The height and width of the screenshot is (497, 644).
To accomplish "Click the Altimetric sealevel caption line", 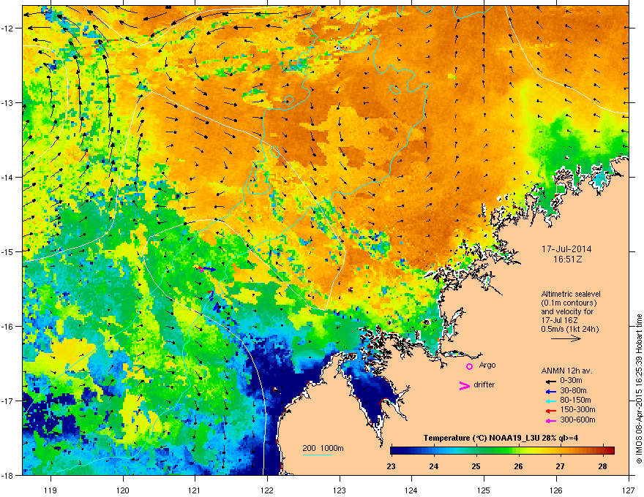I will point(571,294).
